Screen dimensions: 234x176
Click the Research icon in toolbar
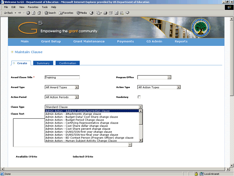click(122, 13)
